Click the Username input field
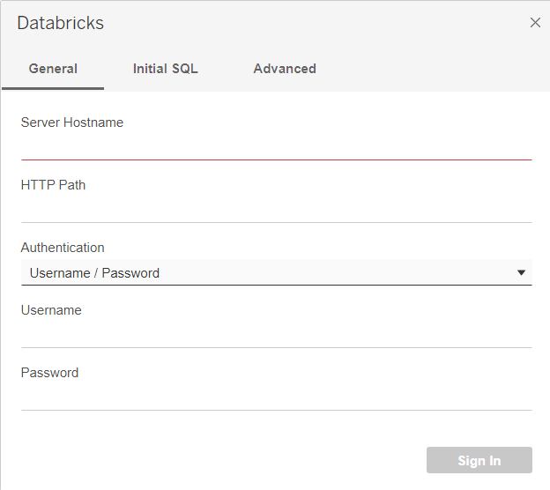Image resolution: width=550 pixels, height=490 pixels. click(277, 335)
